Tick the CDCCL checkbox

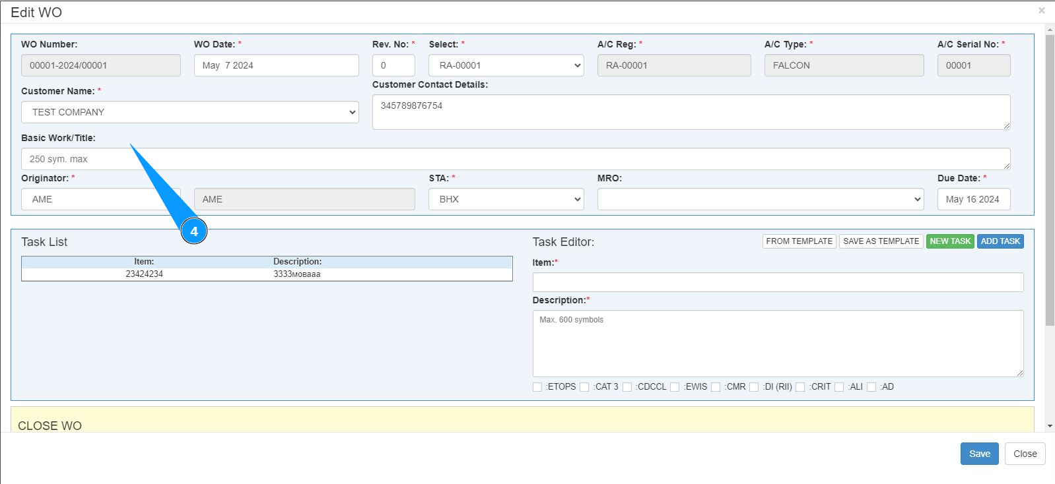pyautogui.click(x=627, y=387)
